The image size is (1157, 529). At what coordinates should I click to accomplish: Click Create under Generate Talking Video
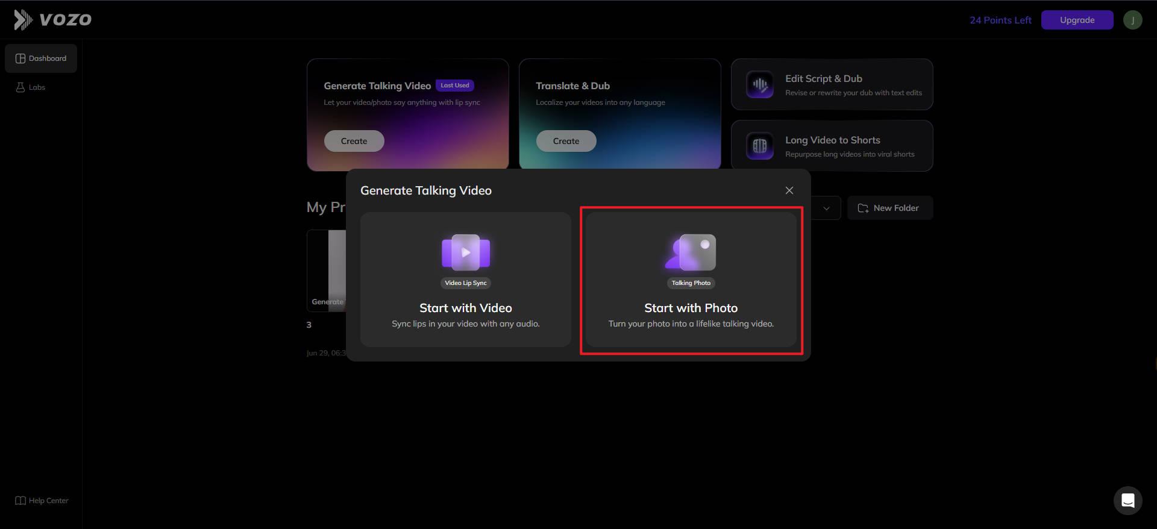(x=354, y=141)
